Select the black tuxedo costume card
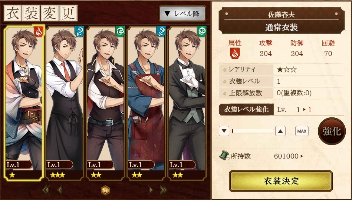The width and height of the screenshot is (352, 200). 187,103
